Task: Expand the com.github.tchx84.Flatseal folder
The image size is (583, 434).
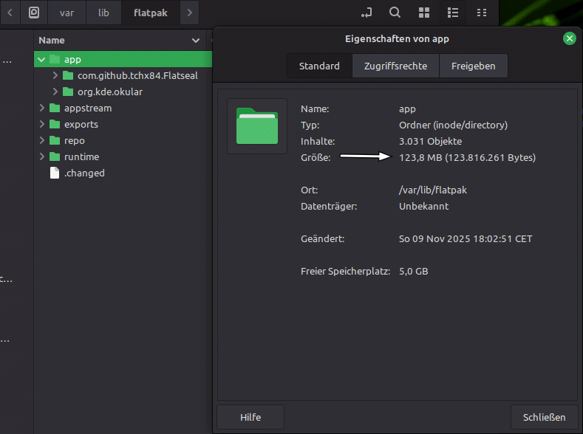Action: coord(55,75)
